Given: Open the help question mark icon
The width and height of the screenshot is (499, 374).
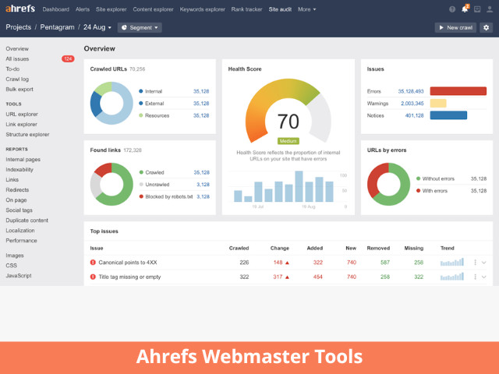Looking at the screenshot, I should tap(452, 9).
